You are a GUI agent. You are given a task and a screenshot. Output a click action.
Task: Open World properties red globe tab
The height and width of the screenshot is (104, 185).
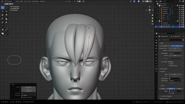pyautogui.click(x=156, y=51)
